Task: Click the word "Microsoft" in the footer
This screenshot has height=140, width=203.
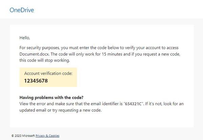Action: (28, 136)
